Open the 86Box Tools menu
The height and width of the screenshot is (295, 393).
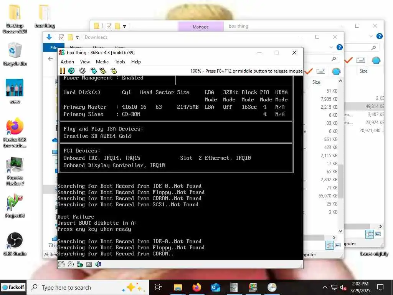coord(120,62)
